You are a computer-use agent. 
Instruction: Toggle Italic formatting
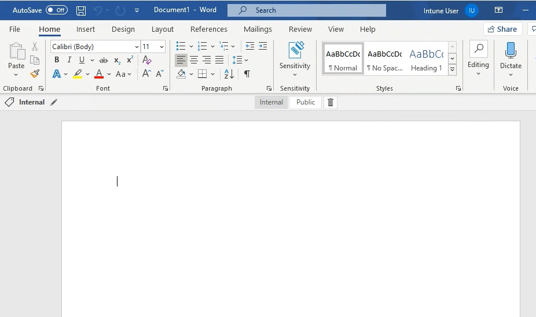point(69,60)
